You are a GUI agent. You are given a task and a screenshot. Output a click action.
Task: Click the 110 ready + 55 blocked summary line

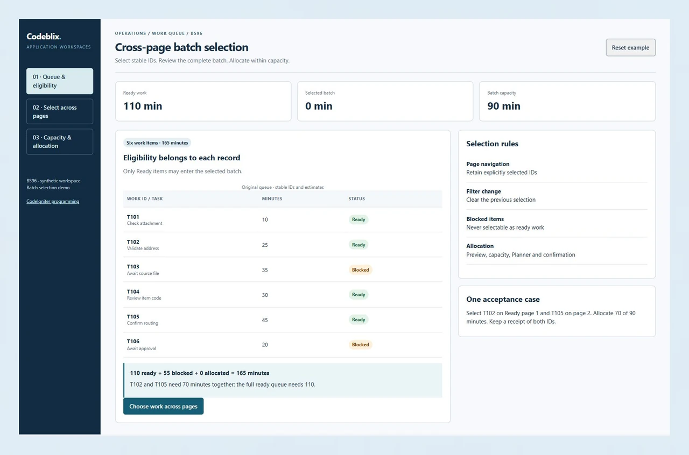pos(200,373)
